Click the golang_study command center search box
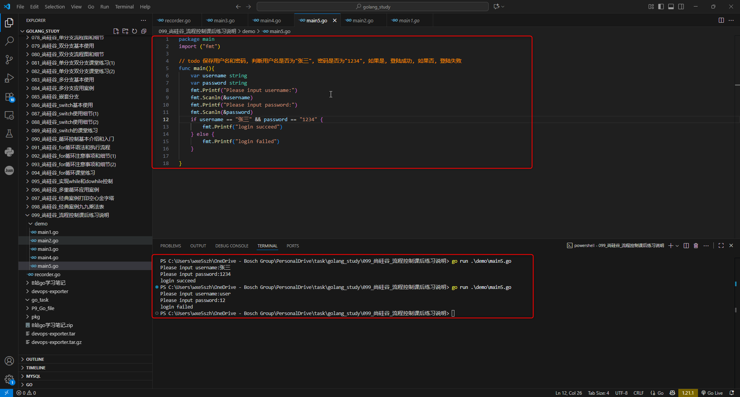The width and height of the screenshot is (740, 397). point(373,7)
